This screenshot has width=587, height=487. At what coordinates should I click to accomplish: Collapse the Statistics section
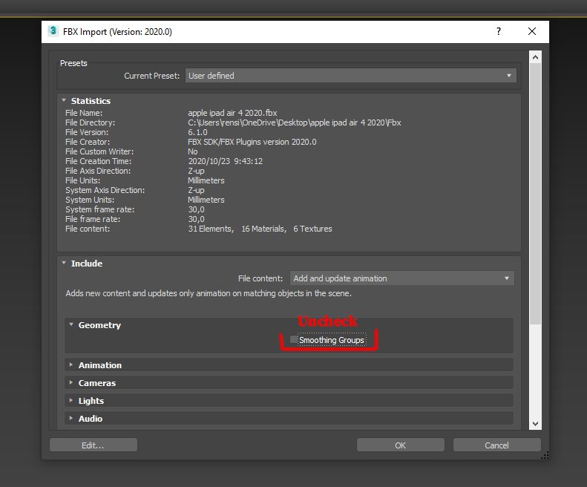coord(64,101)
